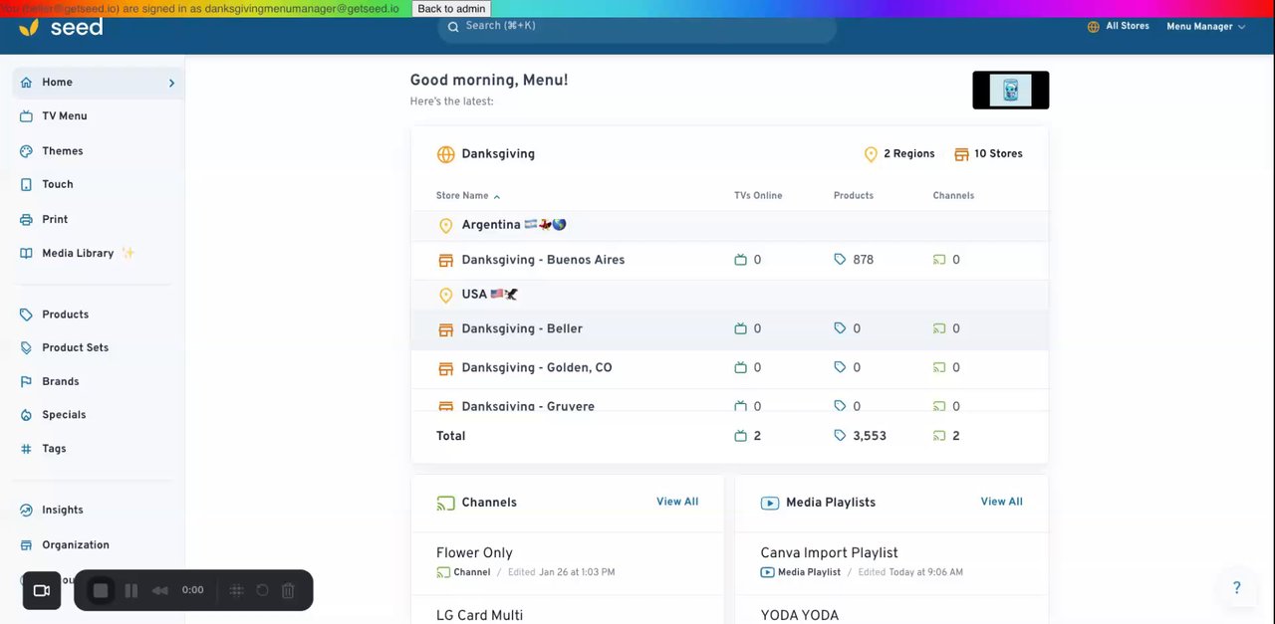Click the Organization building icon
This screenshot has height=624, width=1275.
(x=26, y=545)
